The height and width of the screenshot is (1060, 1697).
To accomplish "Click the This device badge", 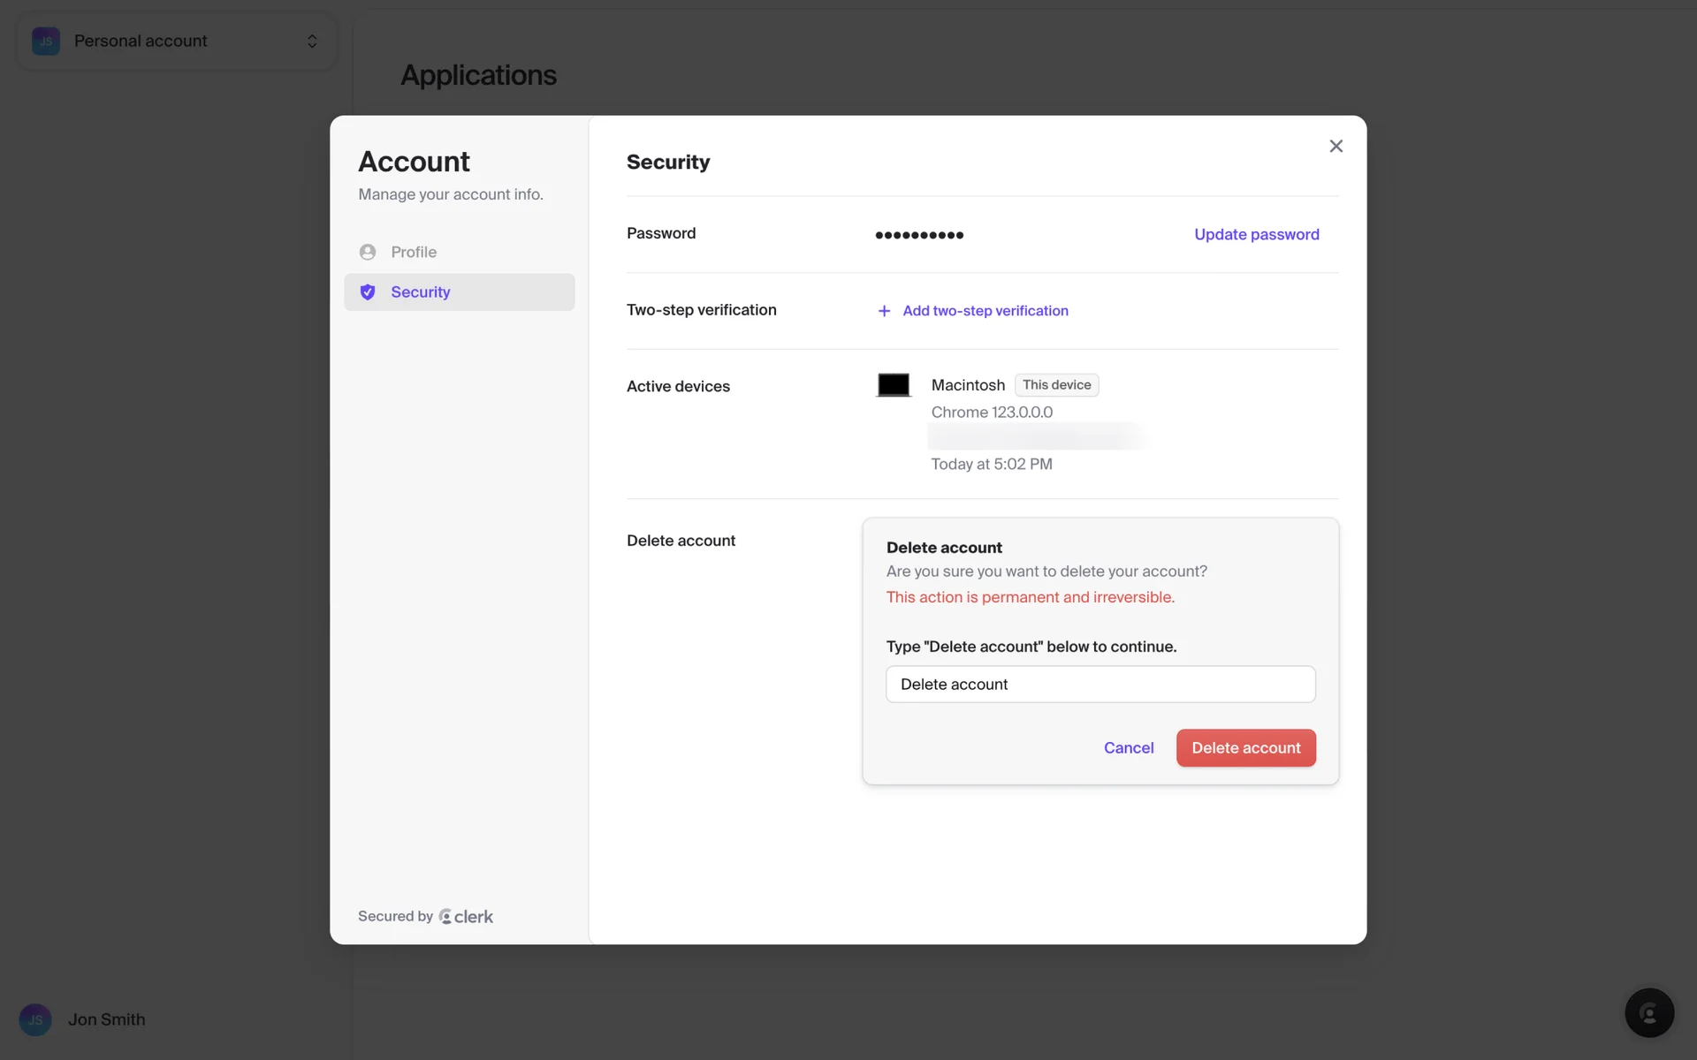I will click(x=1056, y=385).
